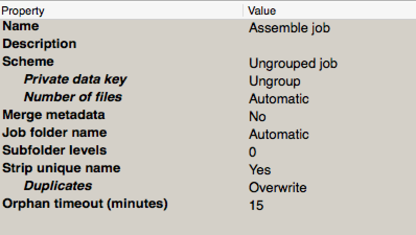
Task: Select the Orphan timeout (minutes) property label
Action: tap(85, 204)
